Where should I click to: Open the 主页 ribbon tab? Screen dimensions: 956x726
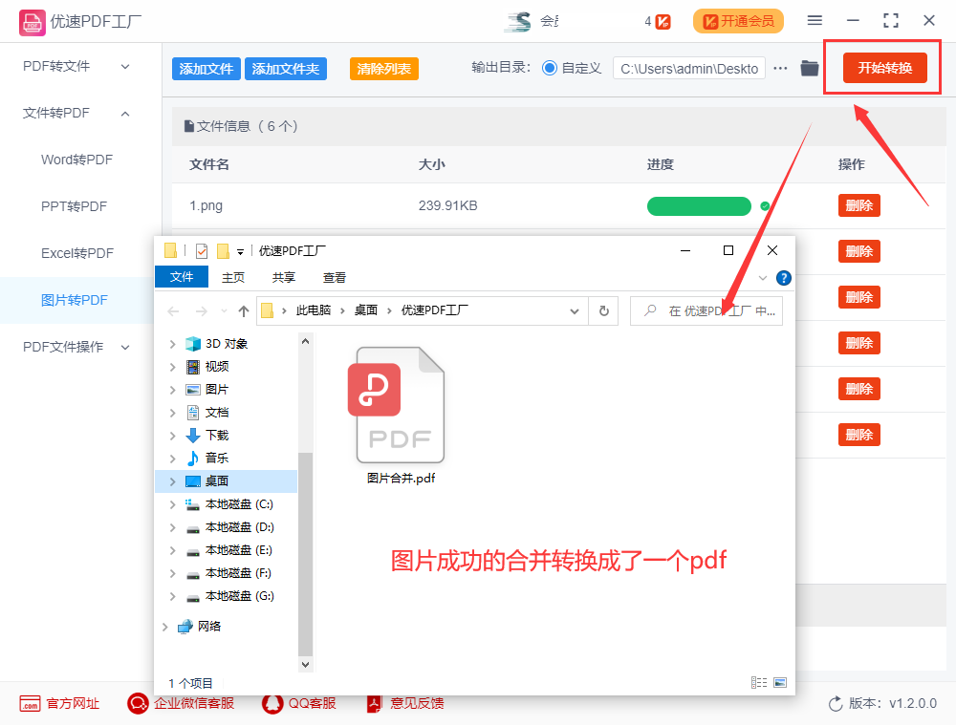pyautogui.click(x=233, y=278)
